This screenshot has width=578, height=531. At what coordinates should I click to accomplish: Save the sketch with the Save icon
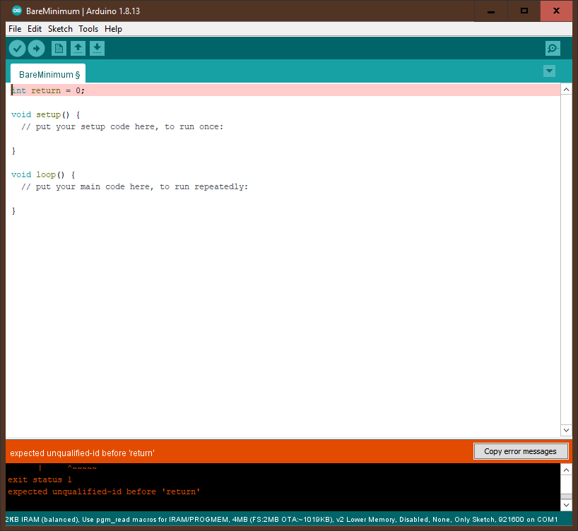pos(97,49)
